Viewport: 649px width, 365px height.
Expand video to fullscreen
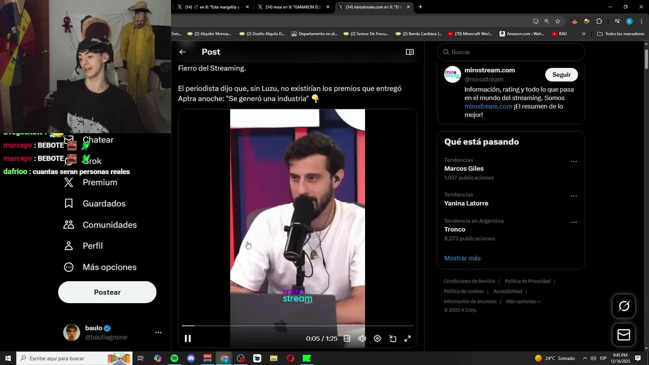408,339
